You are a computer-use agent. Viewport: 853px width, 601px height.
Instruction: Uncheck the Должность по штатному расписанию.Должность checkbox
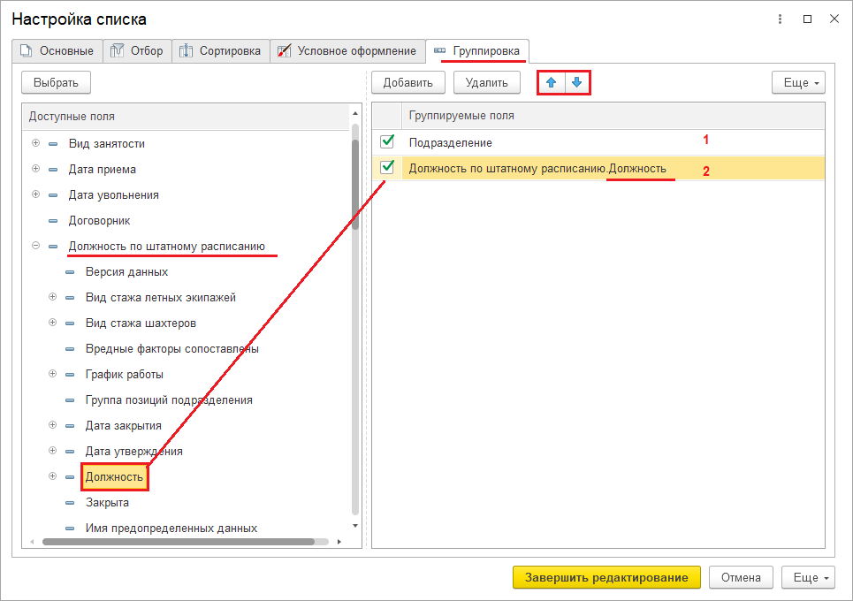tap(387, 167)
